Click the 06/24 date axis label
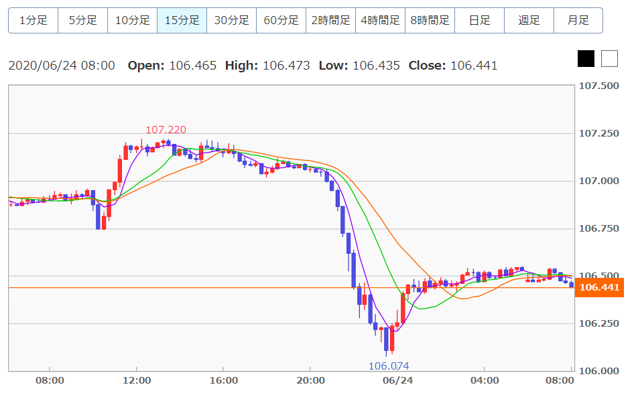Viewport: 638px width, 393px height. [398, 381]
